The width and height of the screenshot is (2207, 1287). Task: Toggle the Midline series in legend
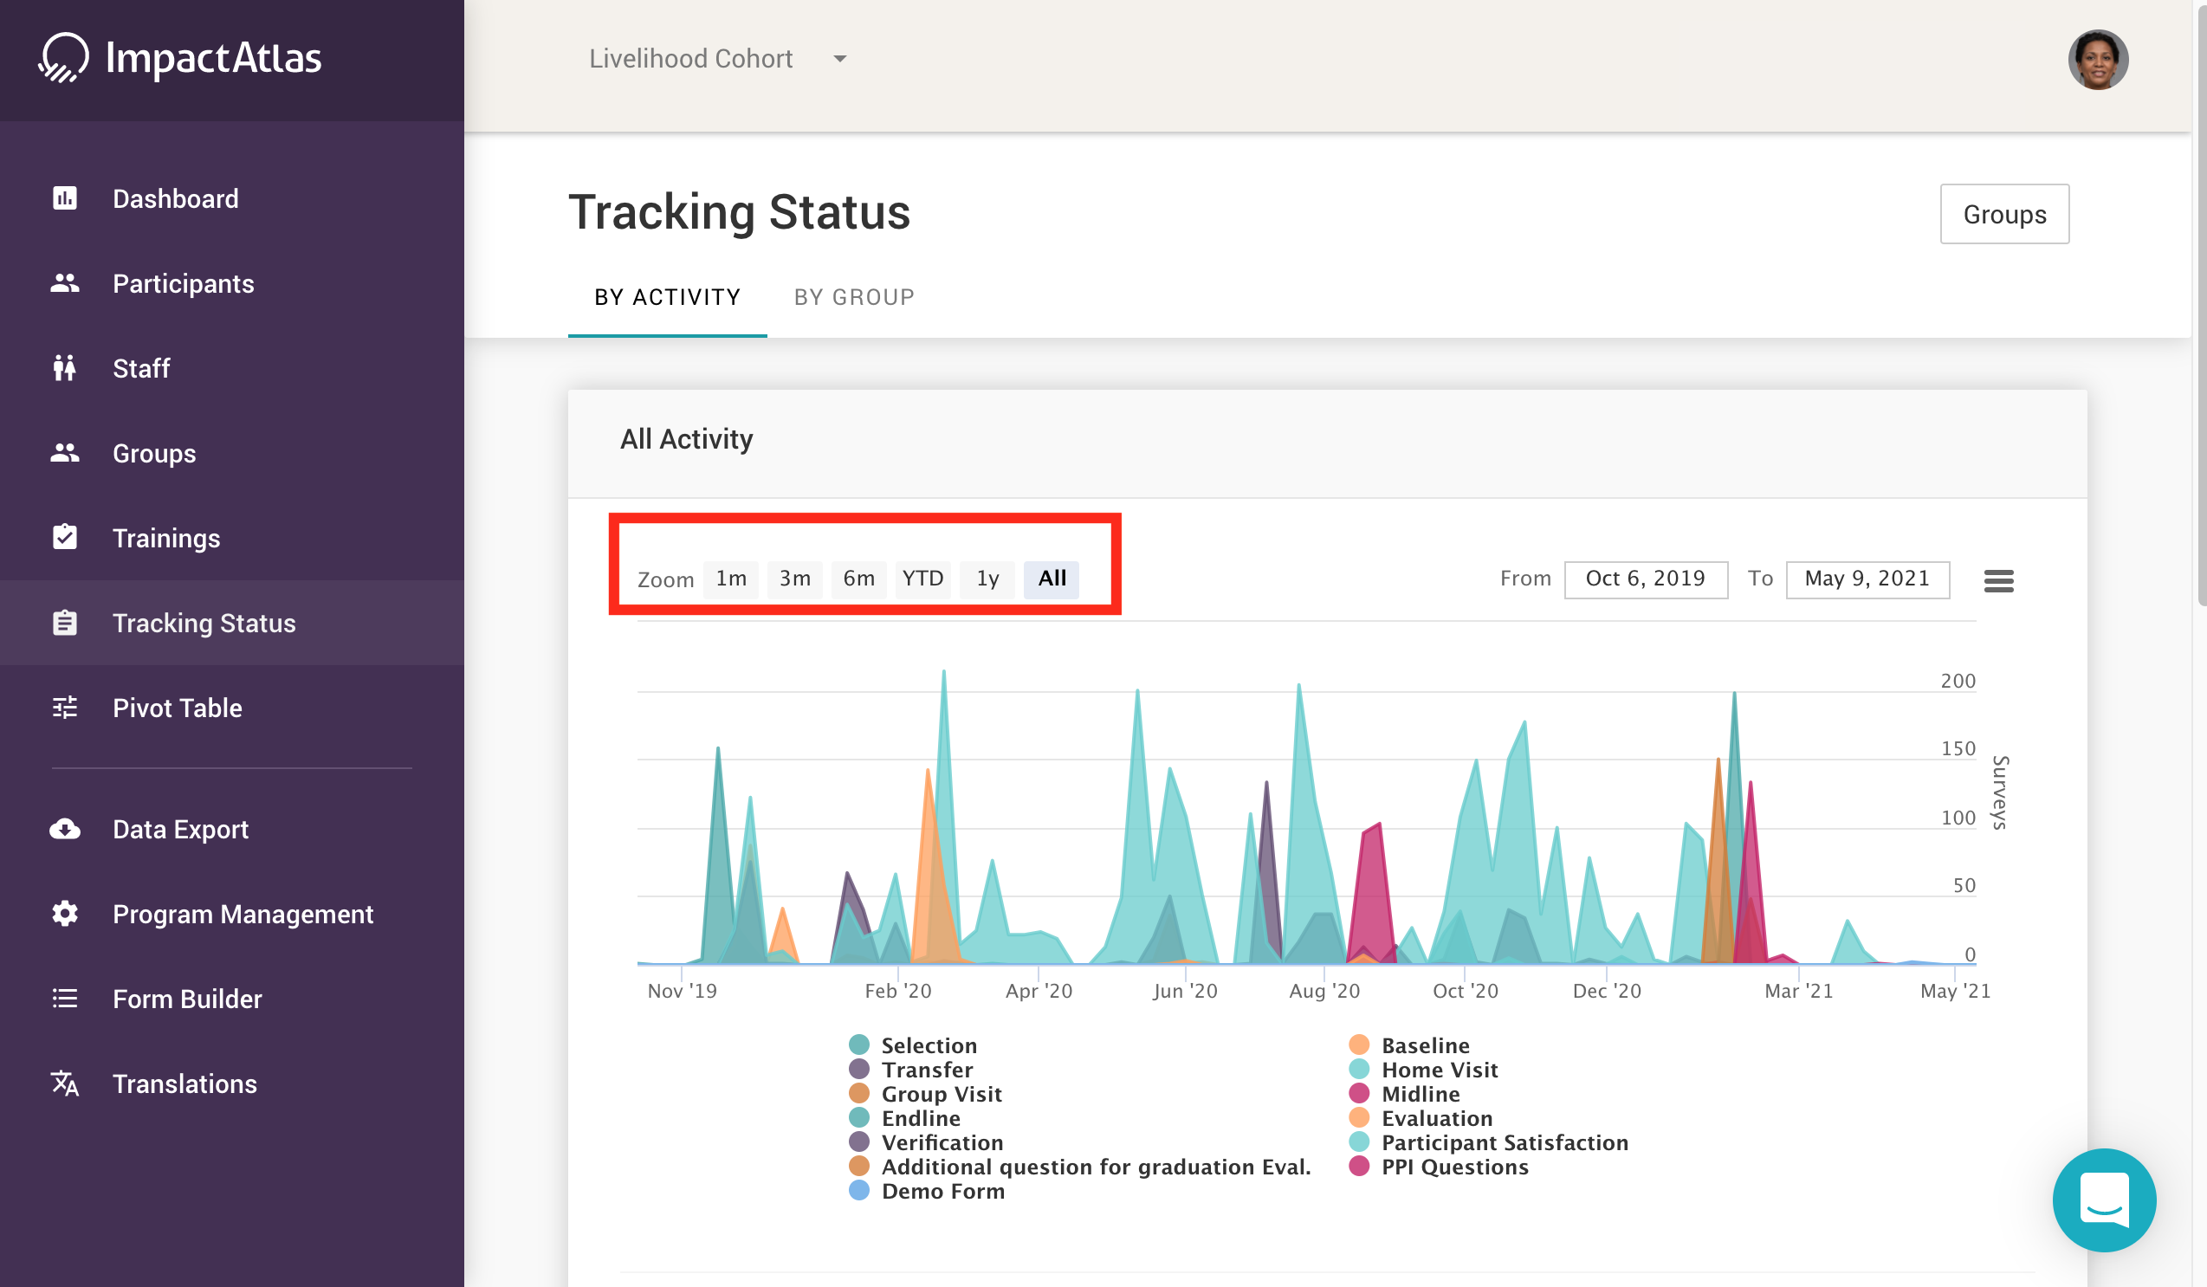click(1420, 1095)
